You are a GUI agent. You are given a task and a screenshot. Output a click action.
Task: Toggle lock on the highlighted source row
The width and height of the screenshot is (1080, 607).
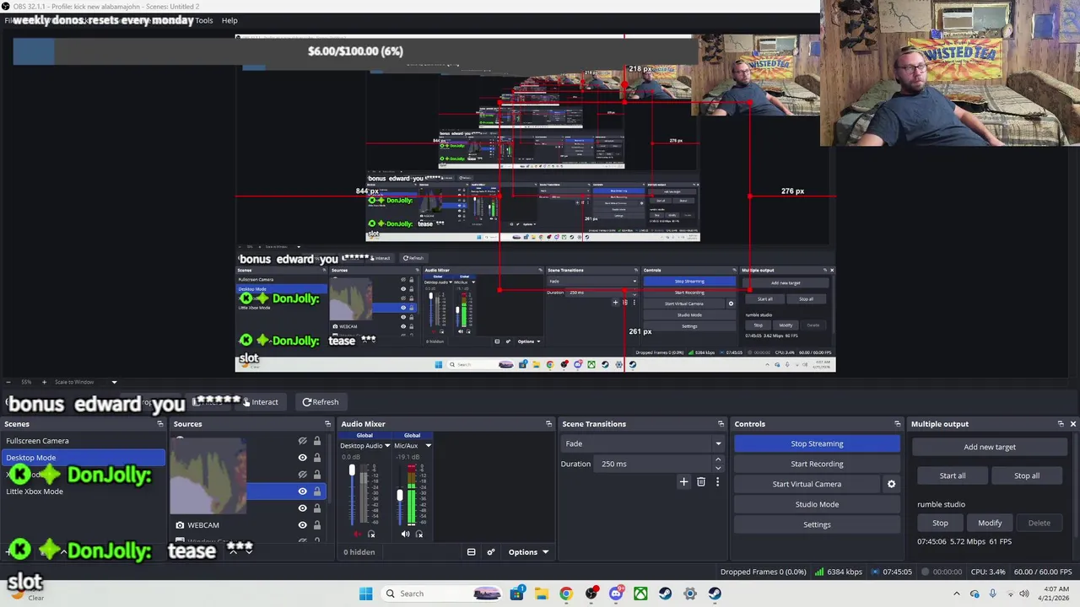point(317,492)
